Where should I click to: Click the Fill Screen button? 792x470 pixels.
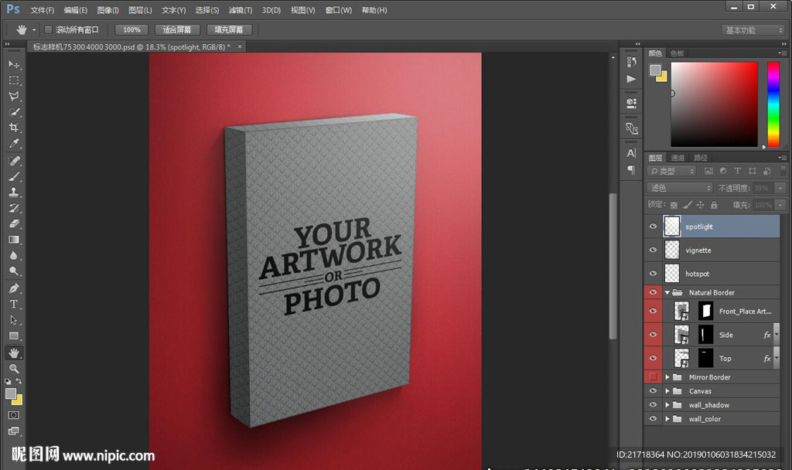point(229,30)
